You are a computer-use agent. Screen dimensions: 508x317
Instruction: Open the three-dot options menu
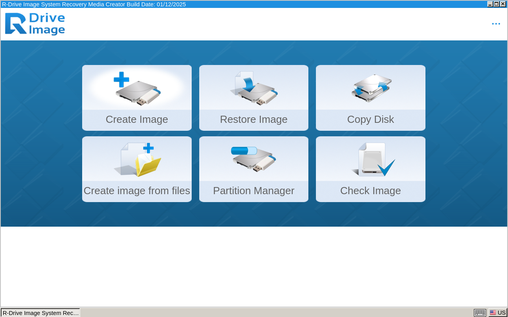(x=496, y=24)
